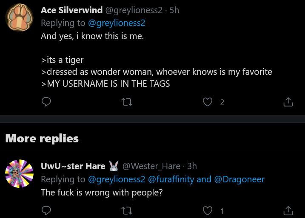Open UwU~ster Hare's colorful avatar
305x218 pixels.
(19, 173)
